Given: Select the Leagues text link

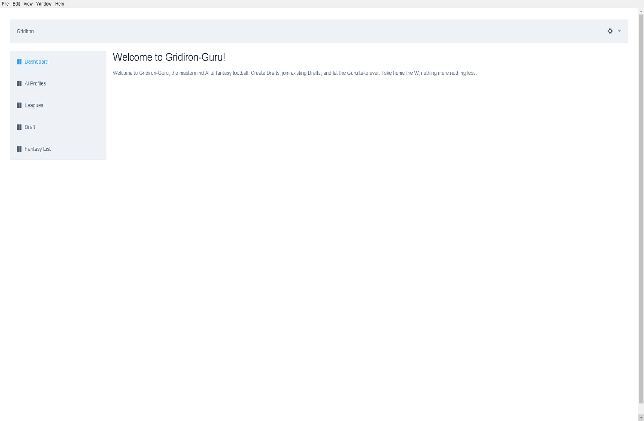Looking at the screenshot, I should [34, 106].
